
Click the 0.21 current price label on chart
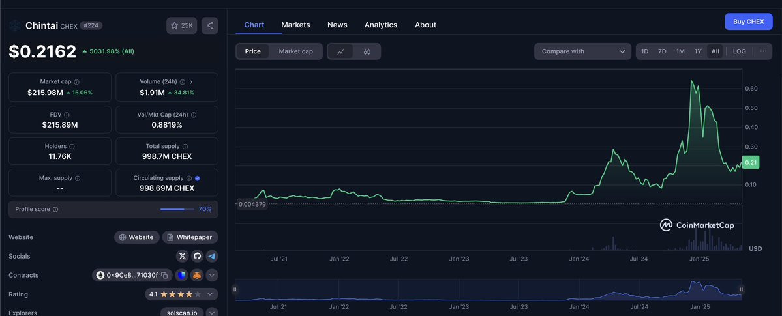click(x=751, y=162)
